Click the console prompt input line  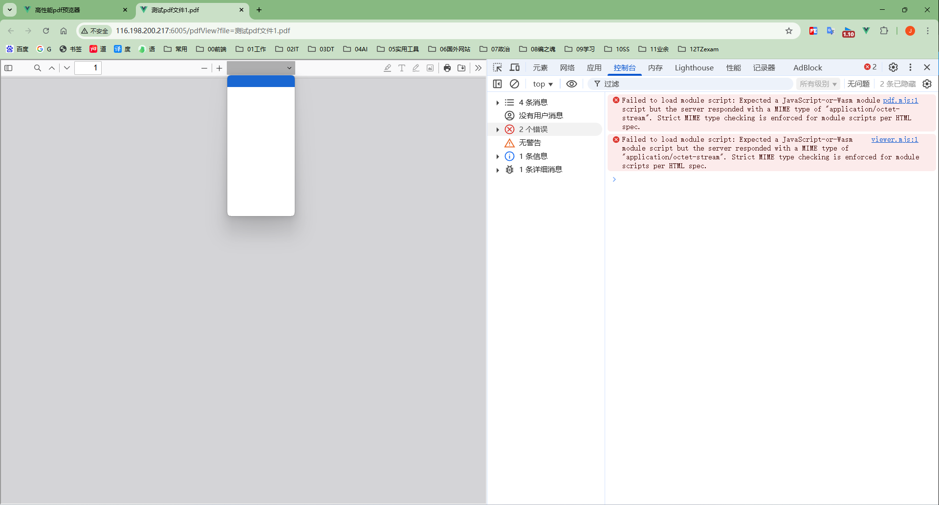tap(772, 179)
